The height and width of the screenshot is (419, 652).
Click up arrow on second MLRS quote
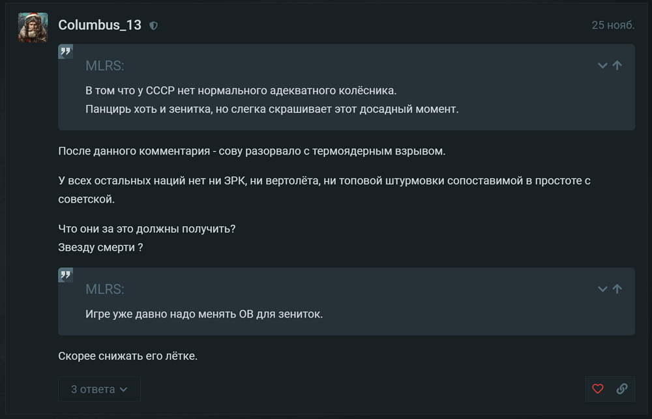click(617, 289)
